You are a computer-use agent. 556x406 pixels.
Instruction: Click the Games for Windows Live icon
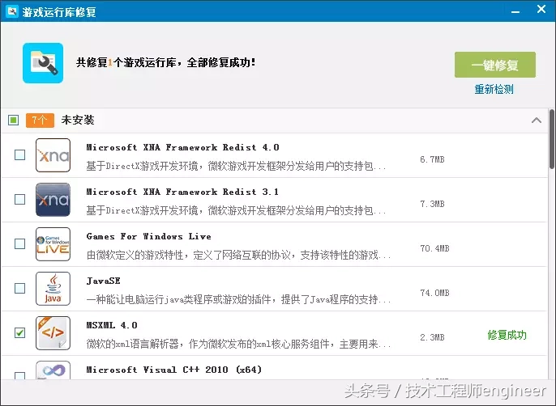tap(53, 244)
